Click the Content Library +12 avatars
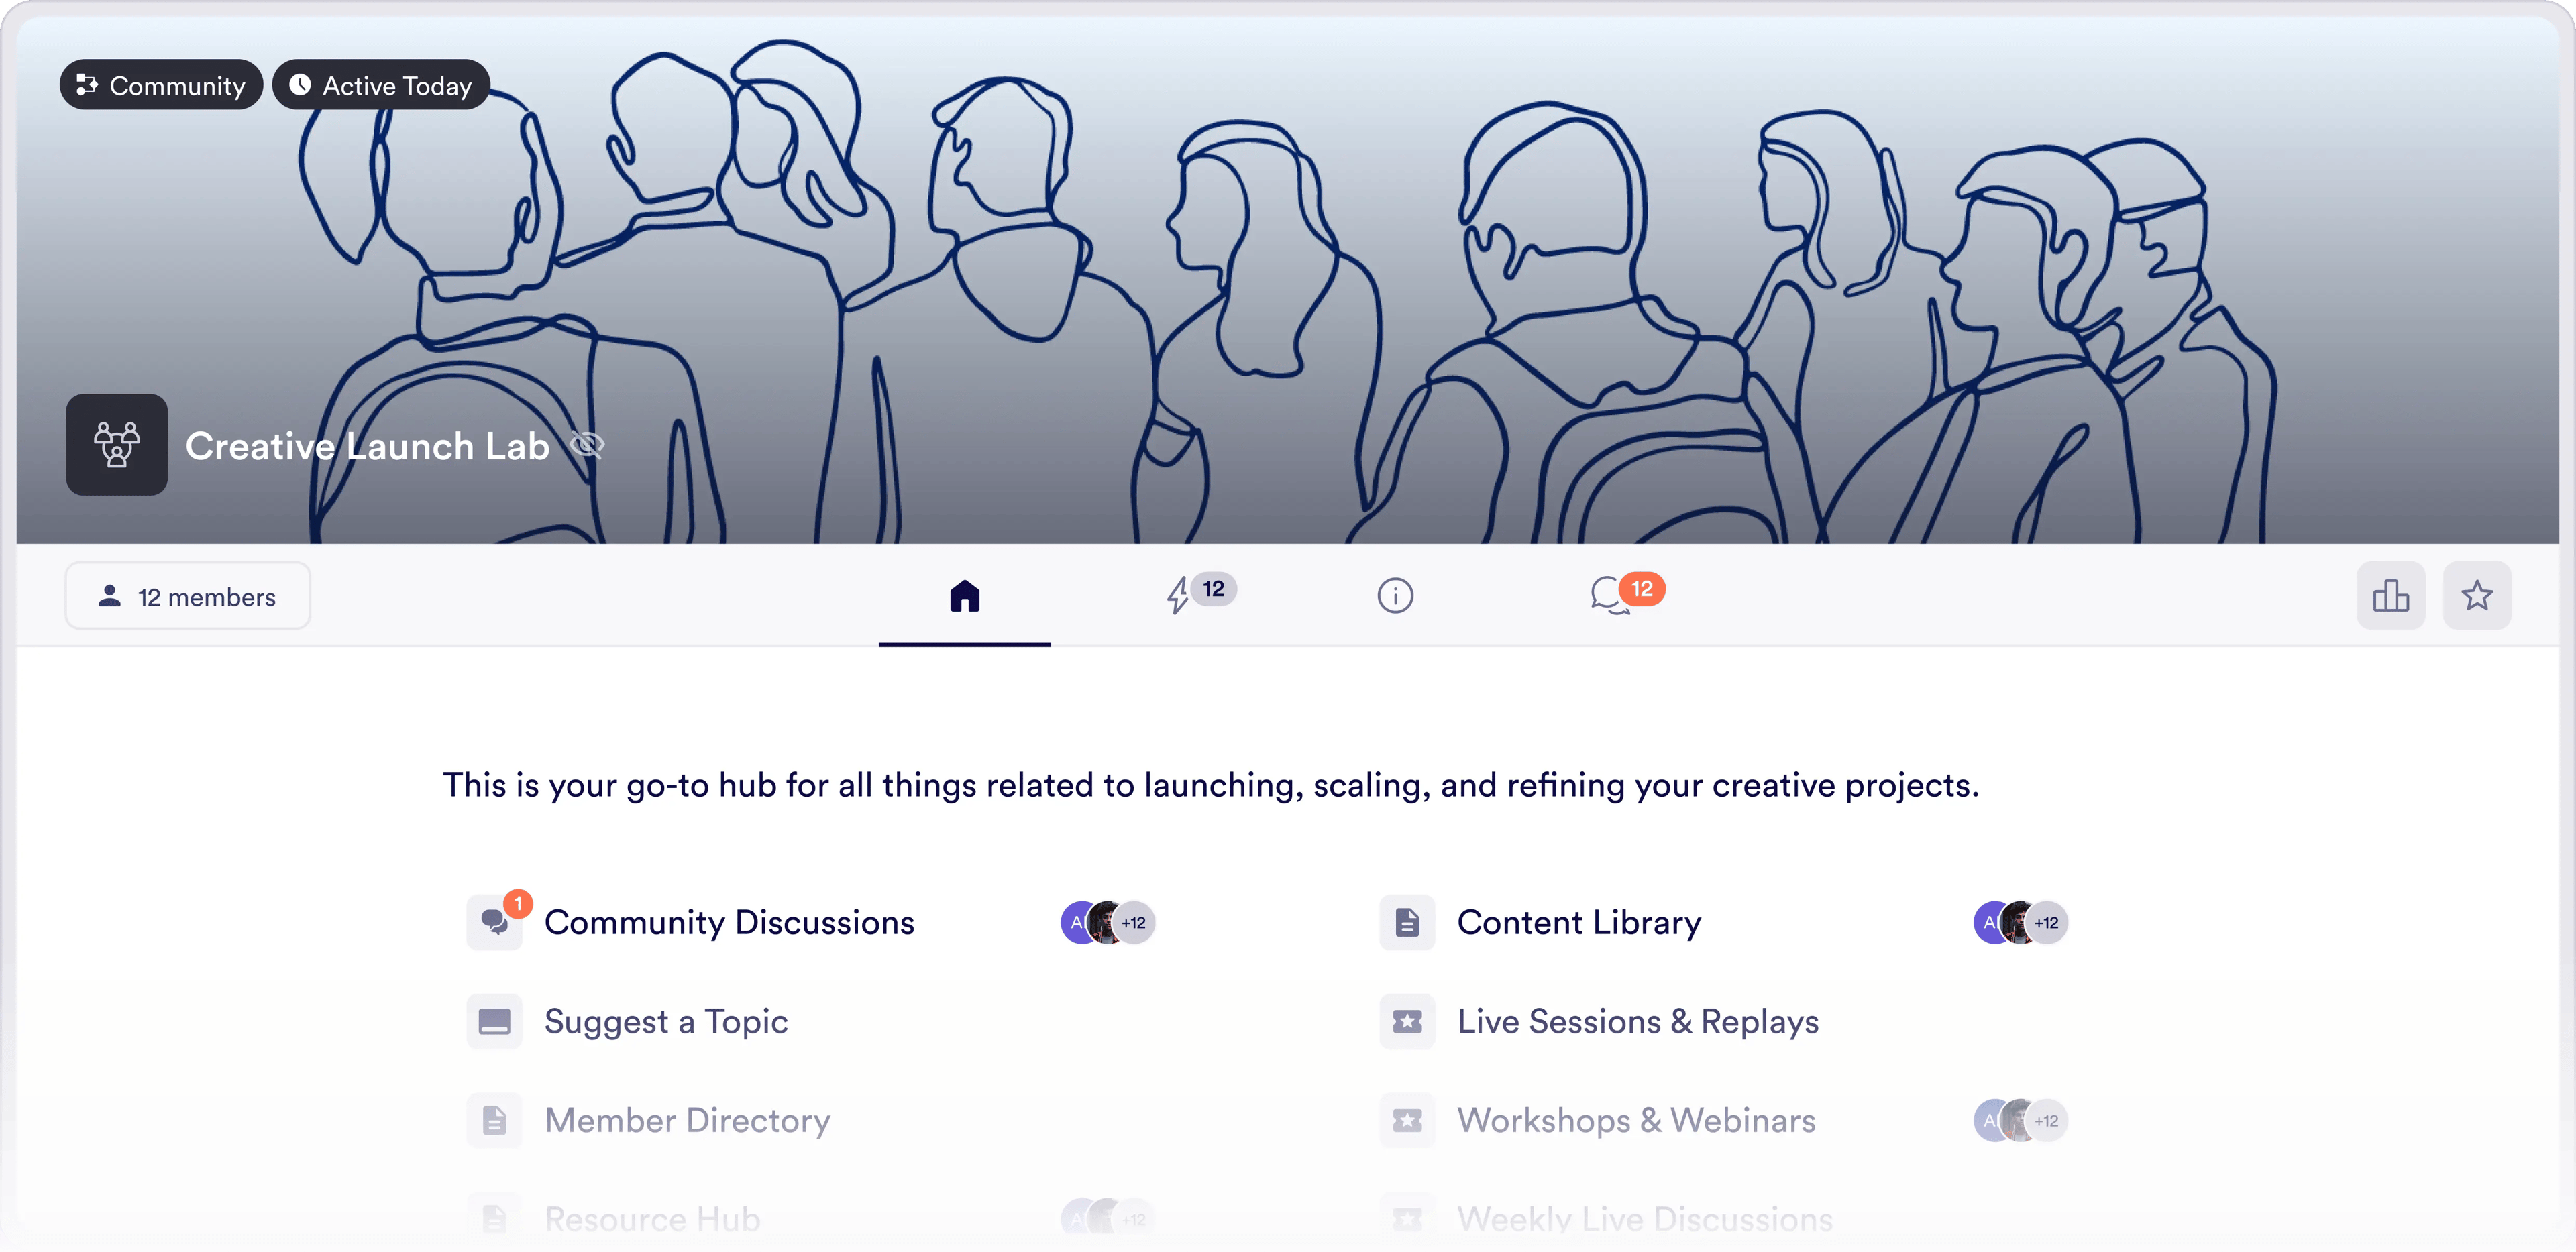 [x=2021, y=922]
